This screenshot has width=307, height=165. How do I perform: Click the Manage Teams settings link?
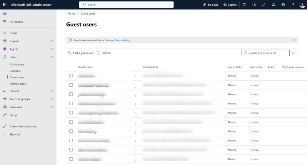tap(118, 40)
